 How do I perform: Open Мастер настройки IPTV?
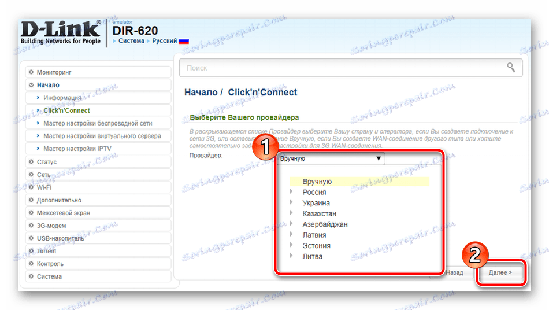pyautogui.click(x=98, y=149)
